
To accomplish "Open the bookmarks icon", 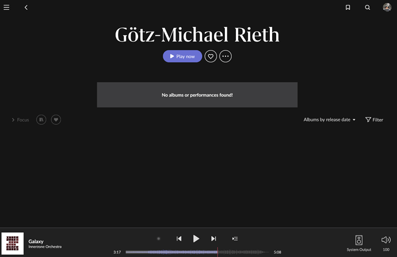I will [x=348, y=7].
